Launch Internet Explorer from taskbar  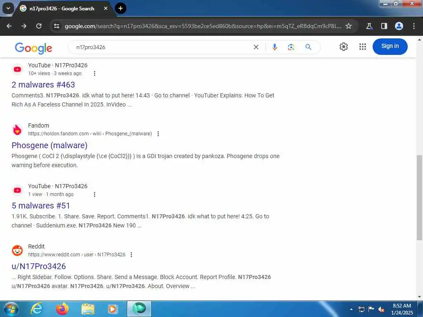pos(36,309)
